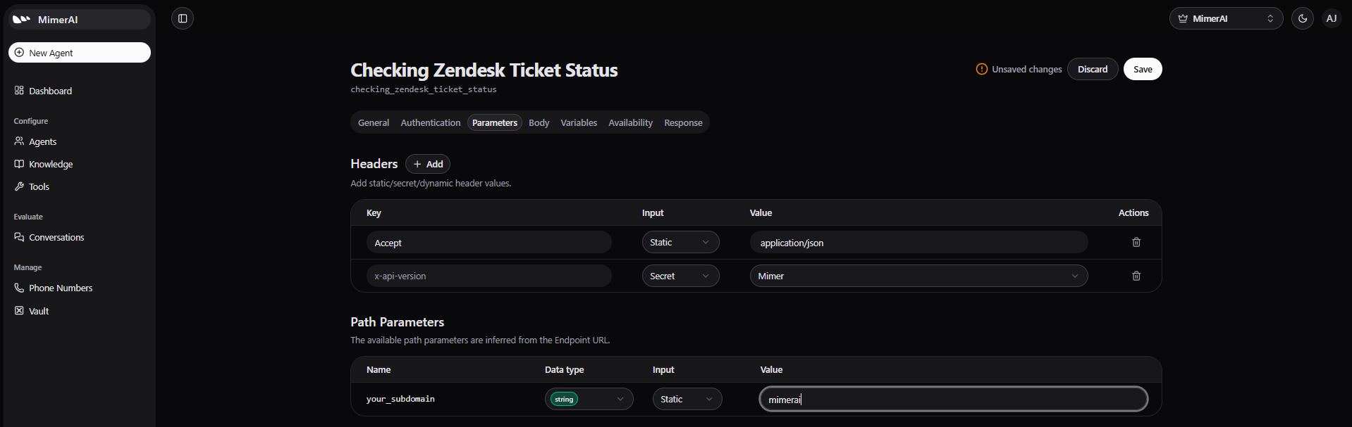Image resolution: width=1352 pixels, height=427 pixels.
Task: Delete the x-api-version header row
Action: (x=1136, y=276)
